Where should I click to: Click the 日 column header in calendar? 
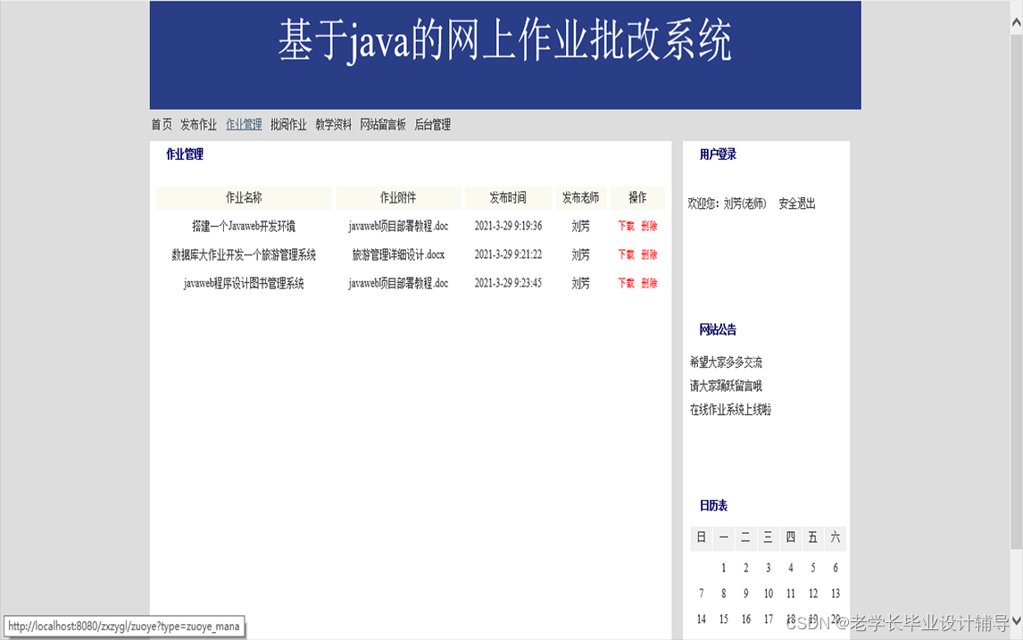tap(701, 537)
